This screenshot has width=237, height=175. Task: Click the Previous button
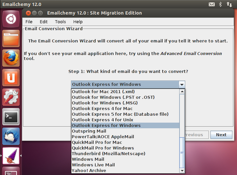click(x=197, y=135)
